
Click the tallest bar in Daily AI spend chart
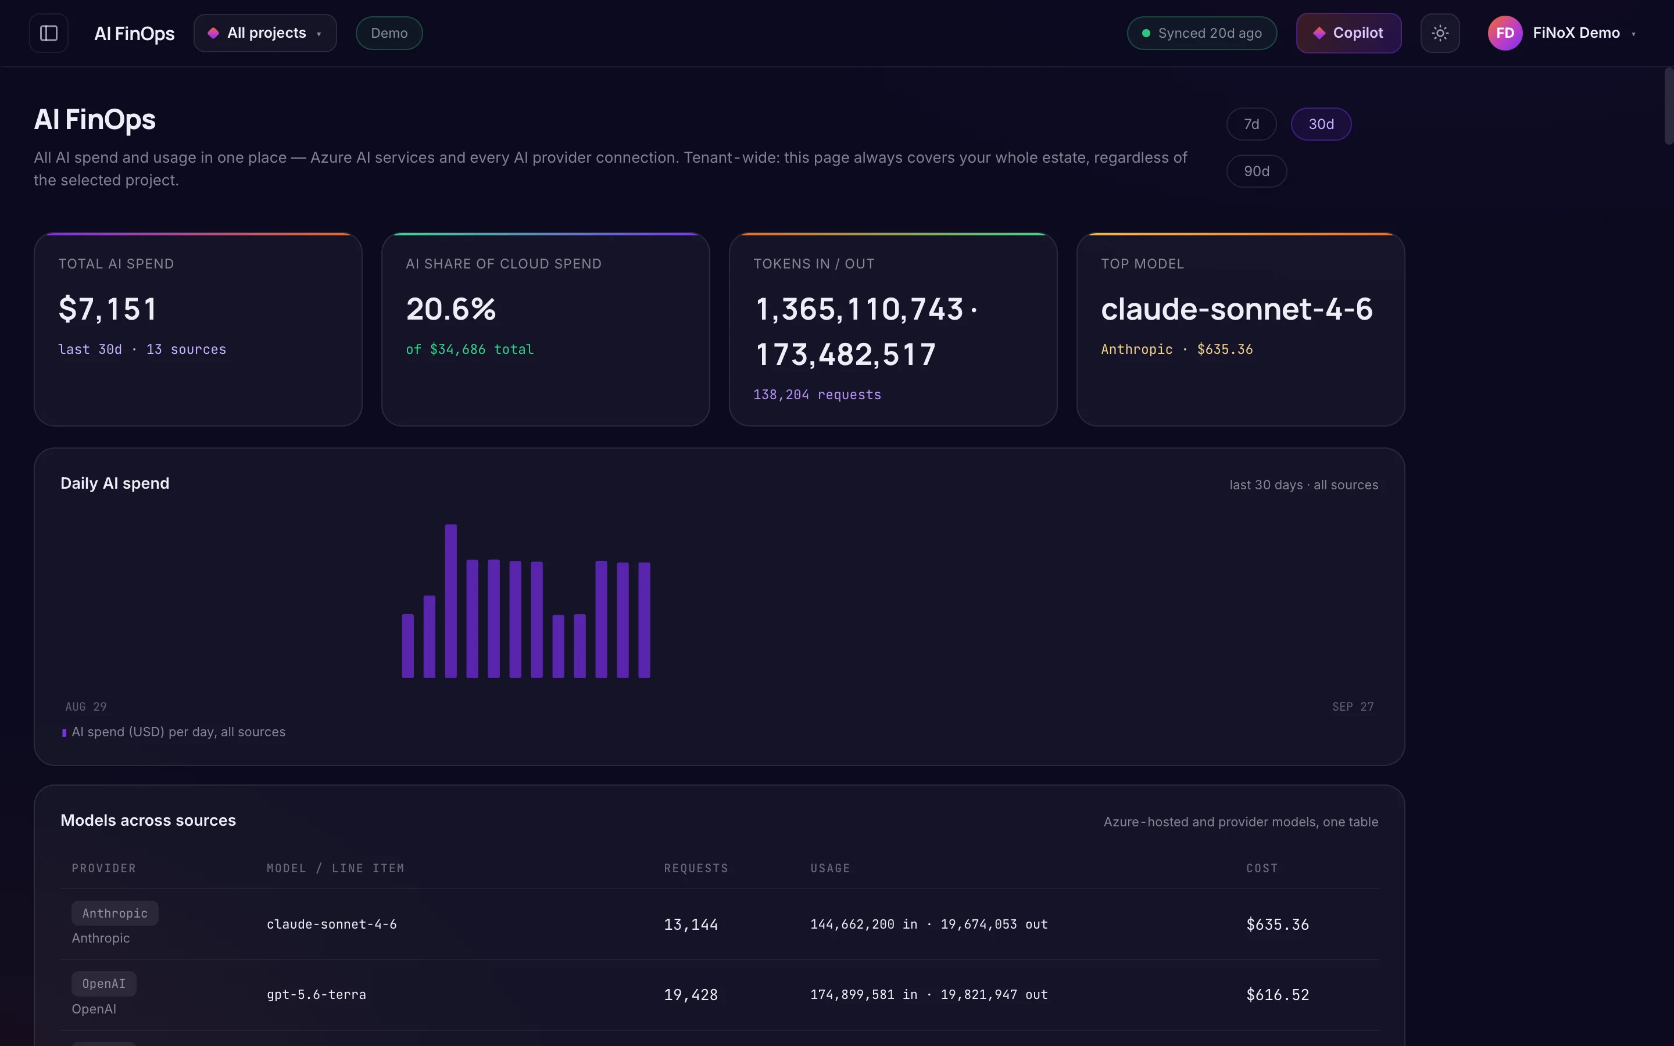point(450,601)
